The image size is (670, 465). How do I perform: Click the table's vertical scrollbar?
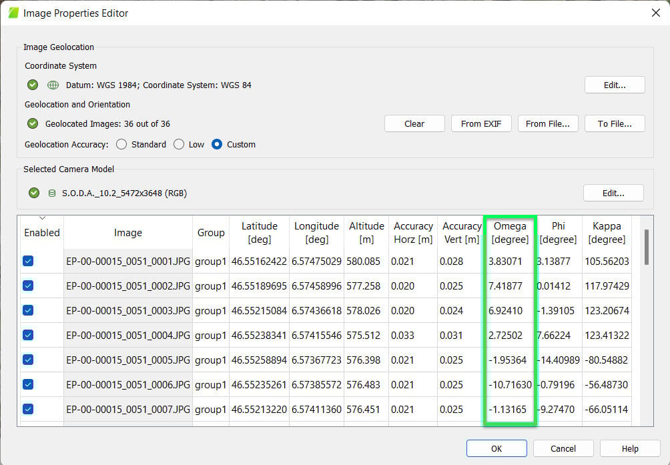click(x=646, y=247)
